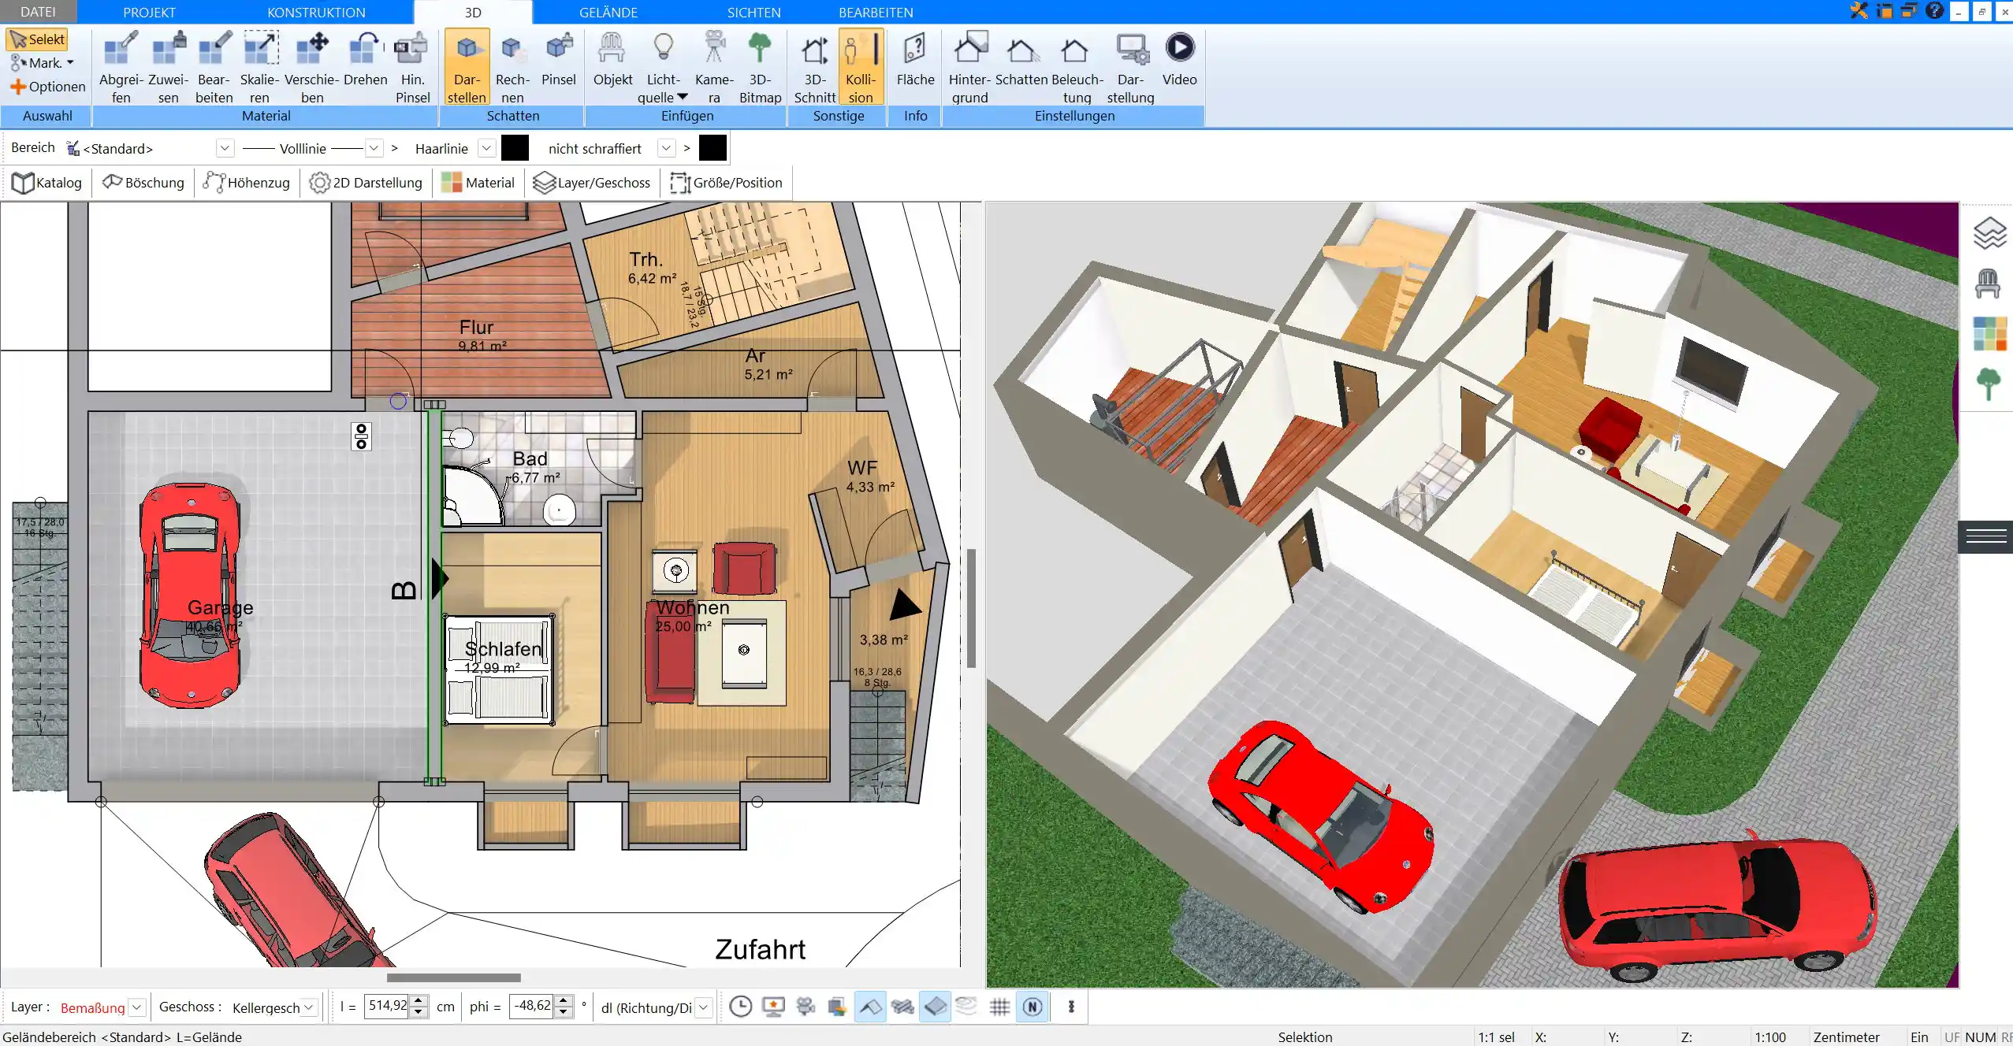
Task: Select the Verschieben material move tool
Action: [312, 67]
